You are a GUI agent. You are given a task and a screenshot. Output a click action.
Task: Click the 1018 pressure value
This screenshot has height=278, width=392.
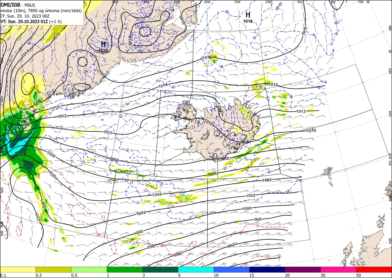click(248, 21)
